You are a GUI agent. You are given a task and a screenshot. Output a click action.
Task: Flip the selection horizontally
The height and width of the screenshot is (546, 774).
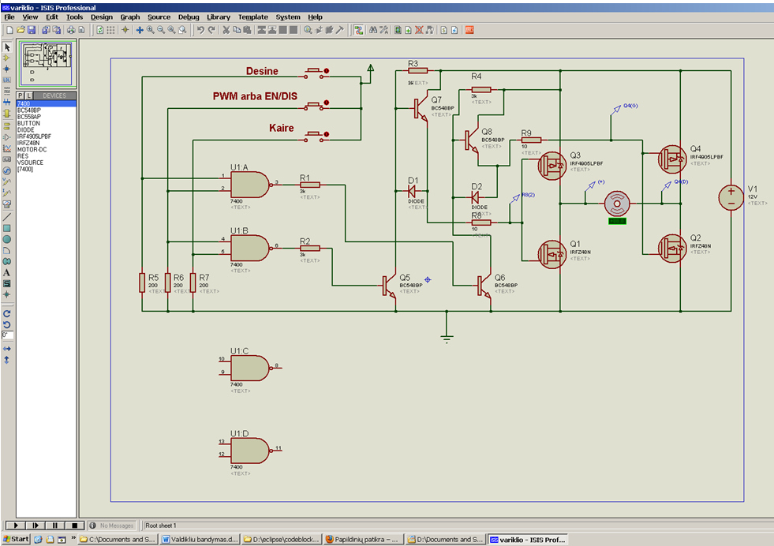click(x=7, y=349)
